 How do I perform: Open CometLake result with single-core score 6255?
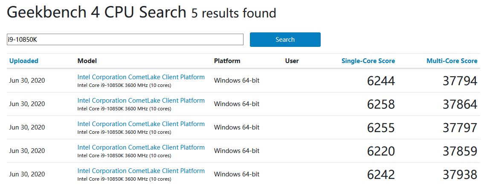tap(141, 124)
